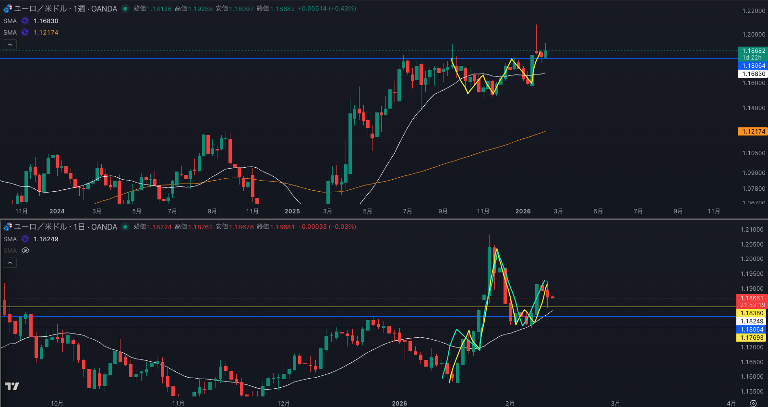Click green 1.18682 current price label
This screenshot has width=768, height=407.
click(x=753, y=51)
